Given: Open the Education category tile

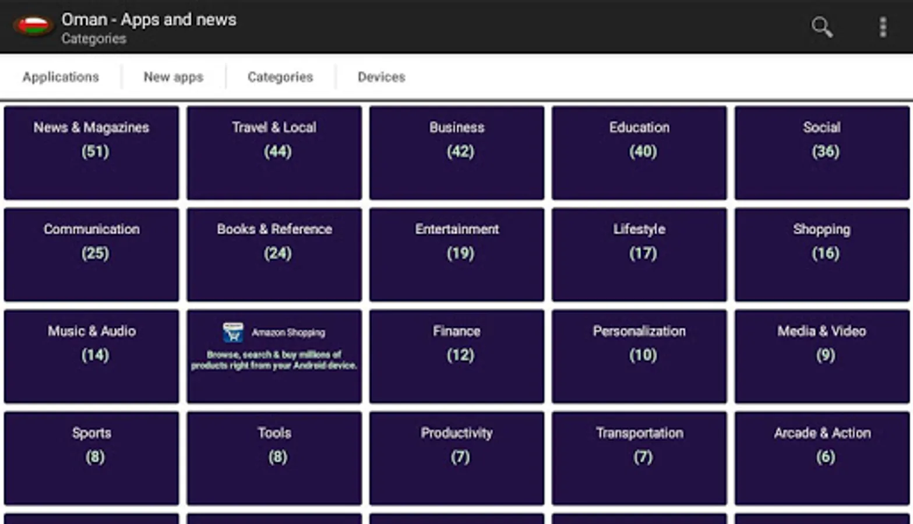Looking at the screenshot, I should click(x=639, y=153).
